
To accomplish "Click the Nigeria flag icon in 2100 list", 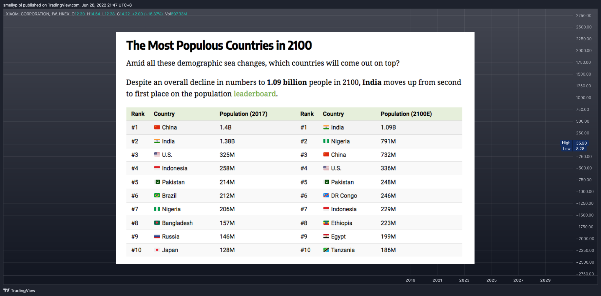I will [x=326, y=141].
